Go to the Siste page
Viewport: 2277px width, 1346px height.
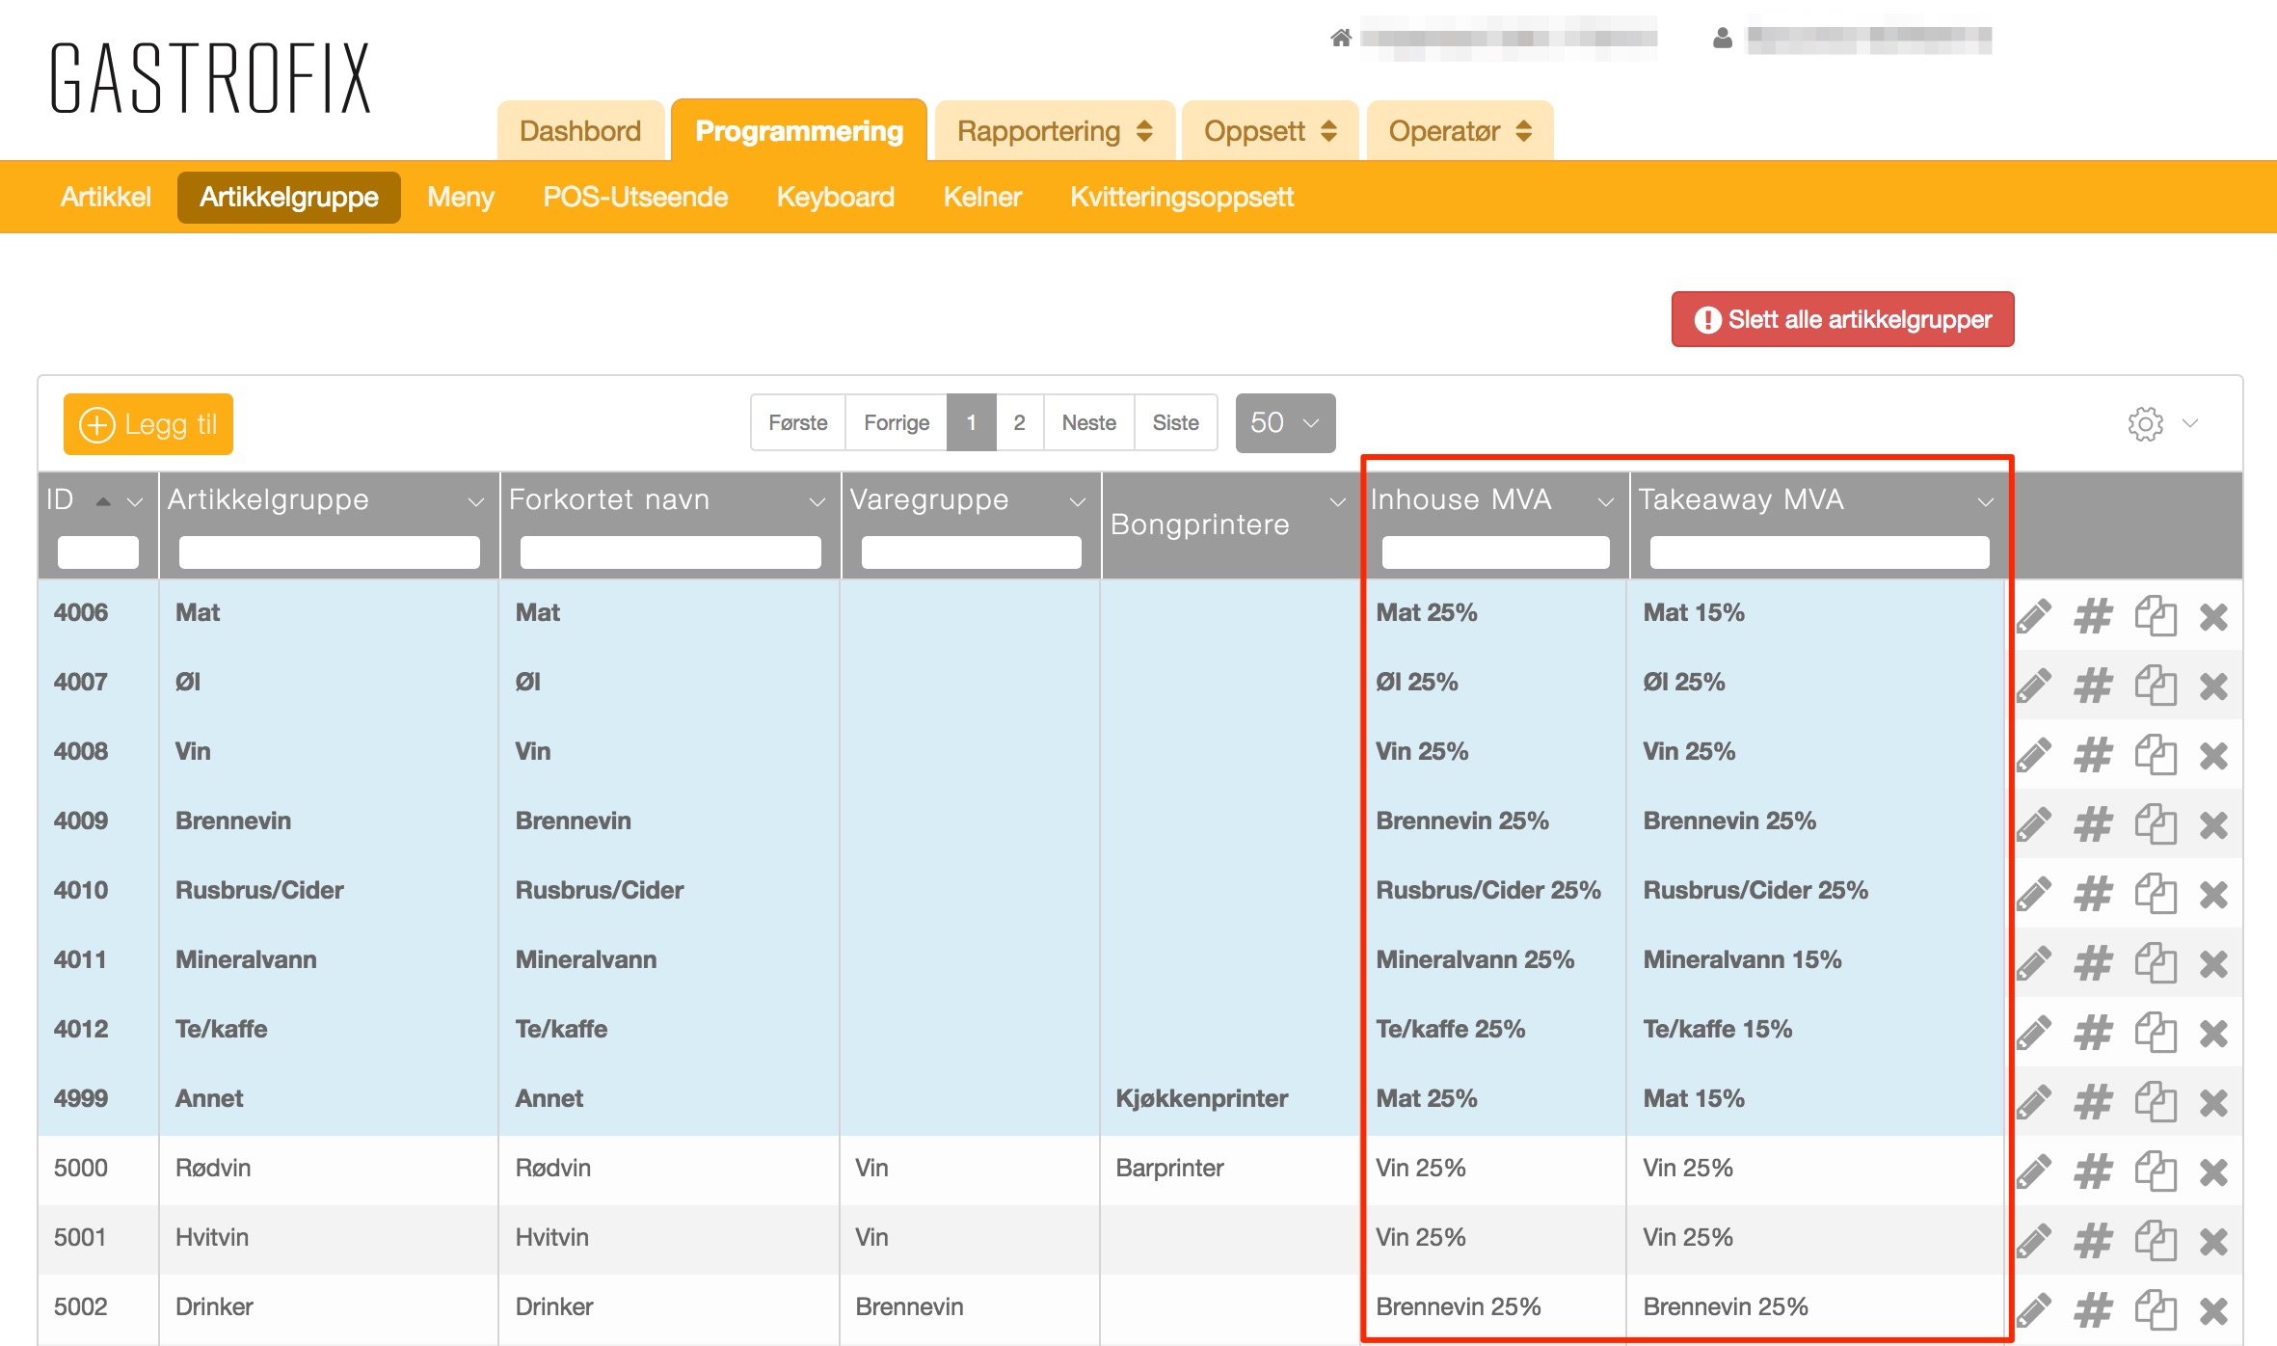[1176, 422]
